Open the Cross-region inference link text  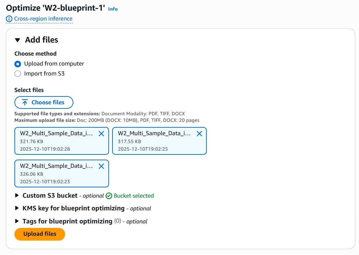point(43,19)
